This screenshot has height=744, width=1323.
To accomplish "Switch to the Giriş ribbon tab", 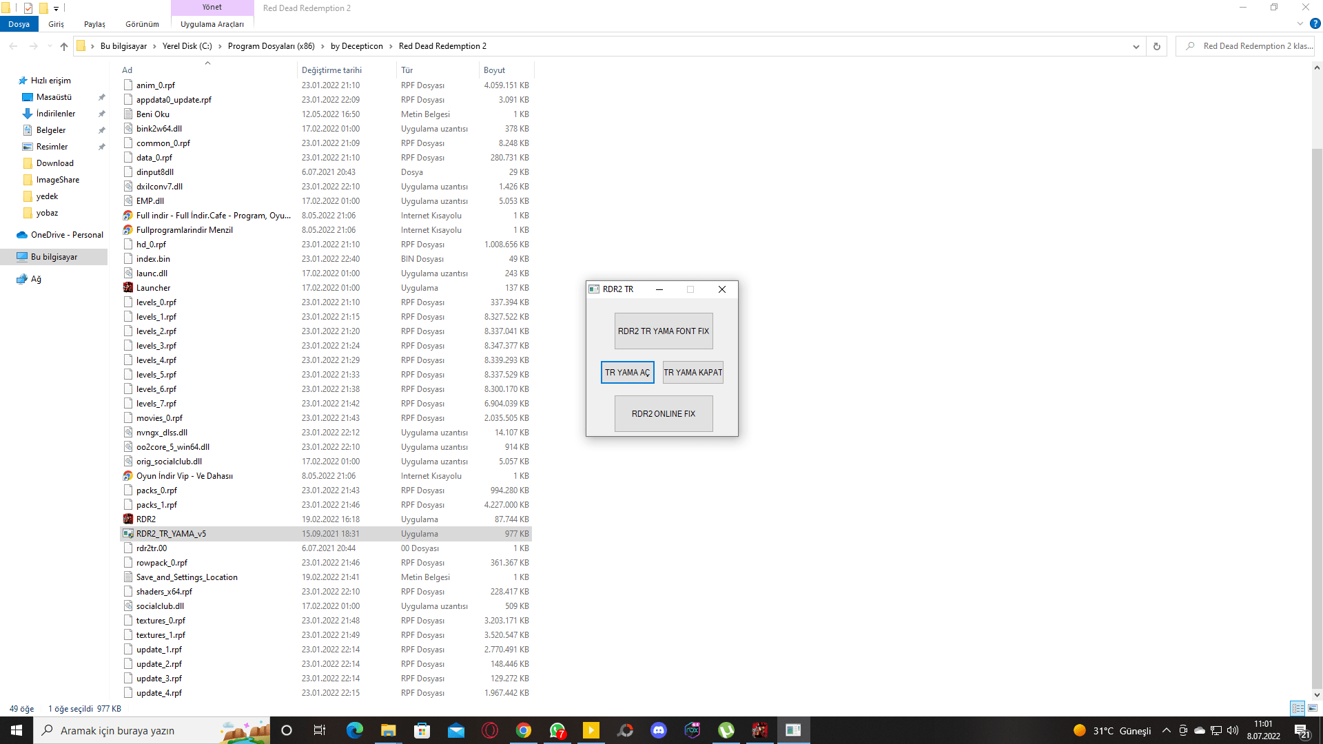I will [56, 24].
